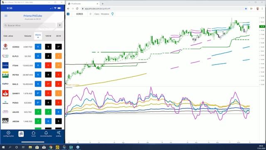The height and width of the screenshot is (150, 266).
Task: Click CCRO3 blue Diário score tile
Action: pos(38,47)
